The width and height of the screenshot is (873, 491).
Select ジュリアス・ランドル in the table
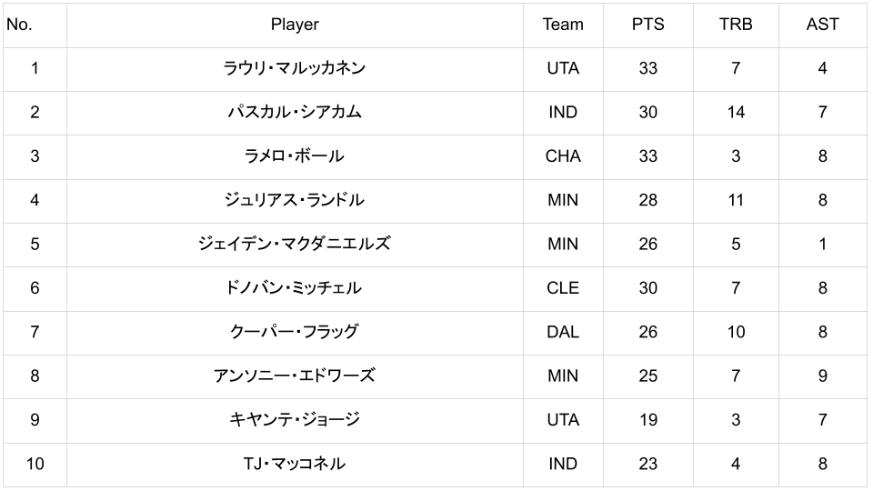point(295,200)
